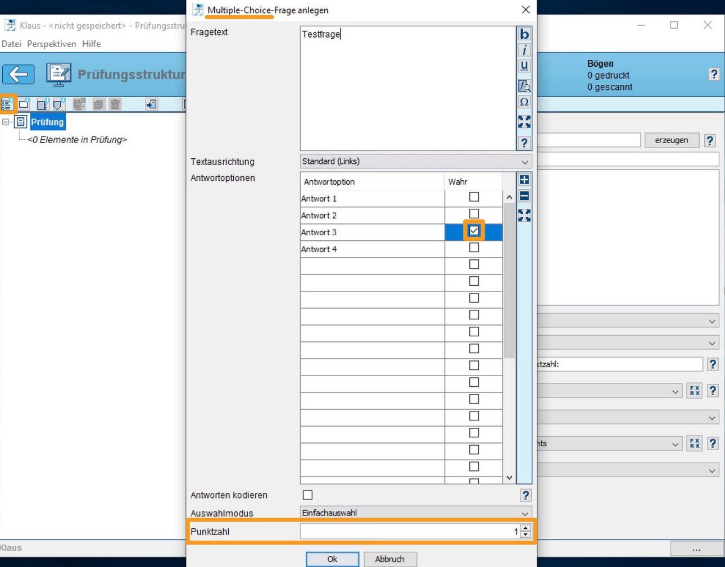The height and width of the screenshot is (567, 725).
Task: Increase Punktzahl with the up stepper arrow
Action: [525, 528]
